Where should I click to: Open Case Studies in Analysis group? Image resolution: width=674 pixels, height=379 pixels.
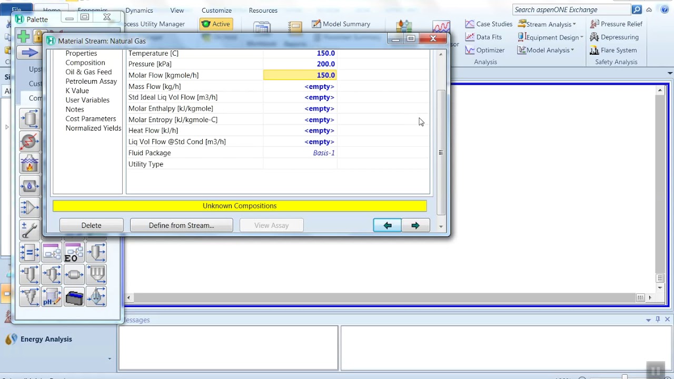(x=489, y=24)
